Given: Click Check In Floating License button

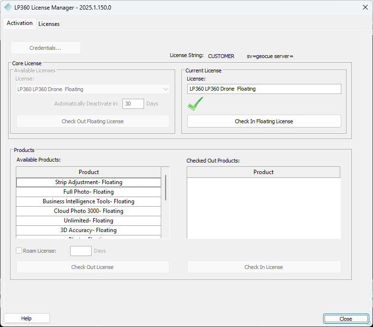Looking at the screenshot, I should (x=264, y=121).
